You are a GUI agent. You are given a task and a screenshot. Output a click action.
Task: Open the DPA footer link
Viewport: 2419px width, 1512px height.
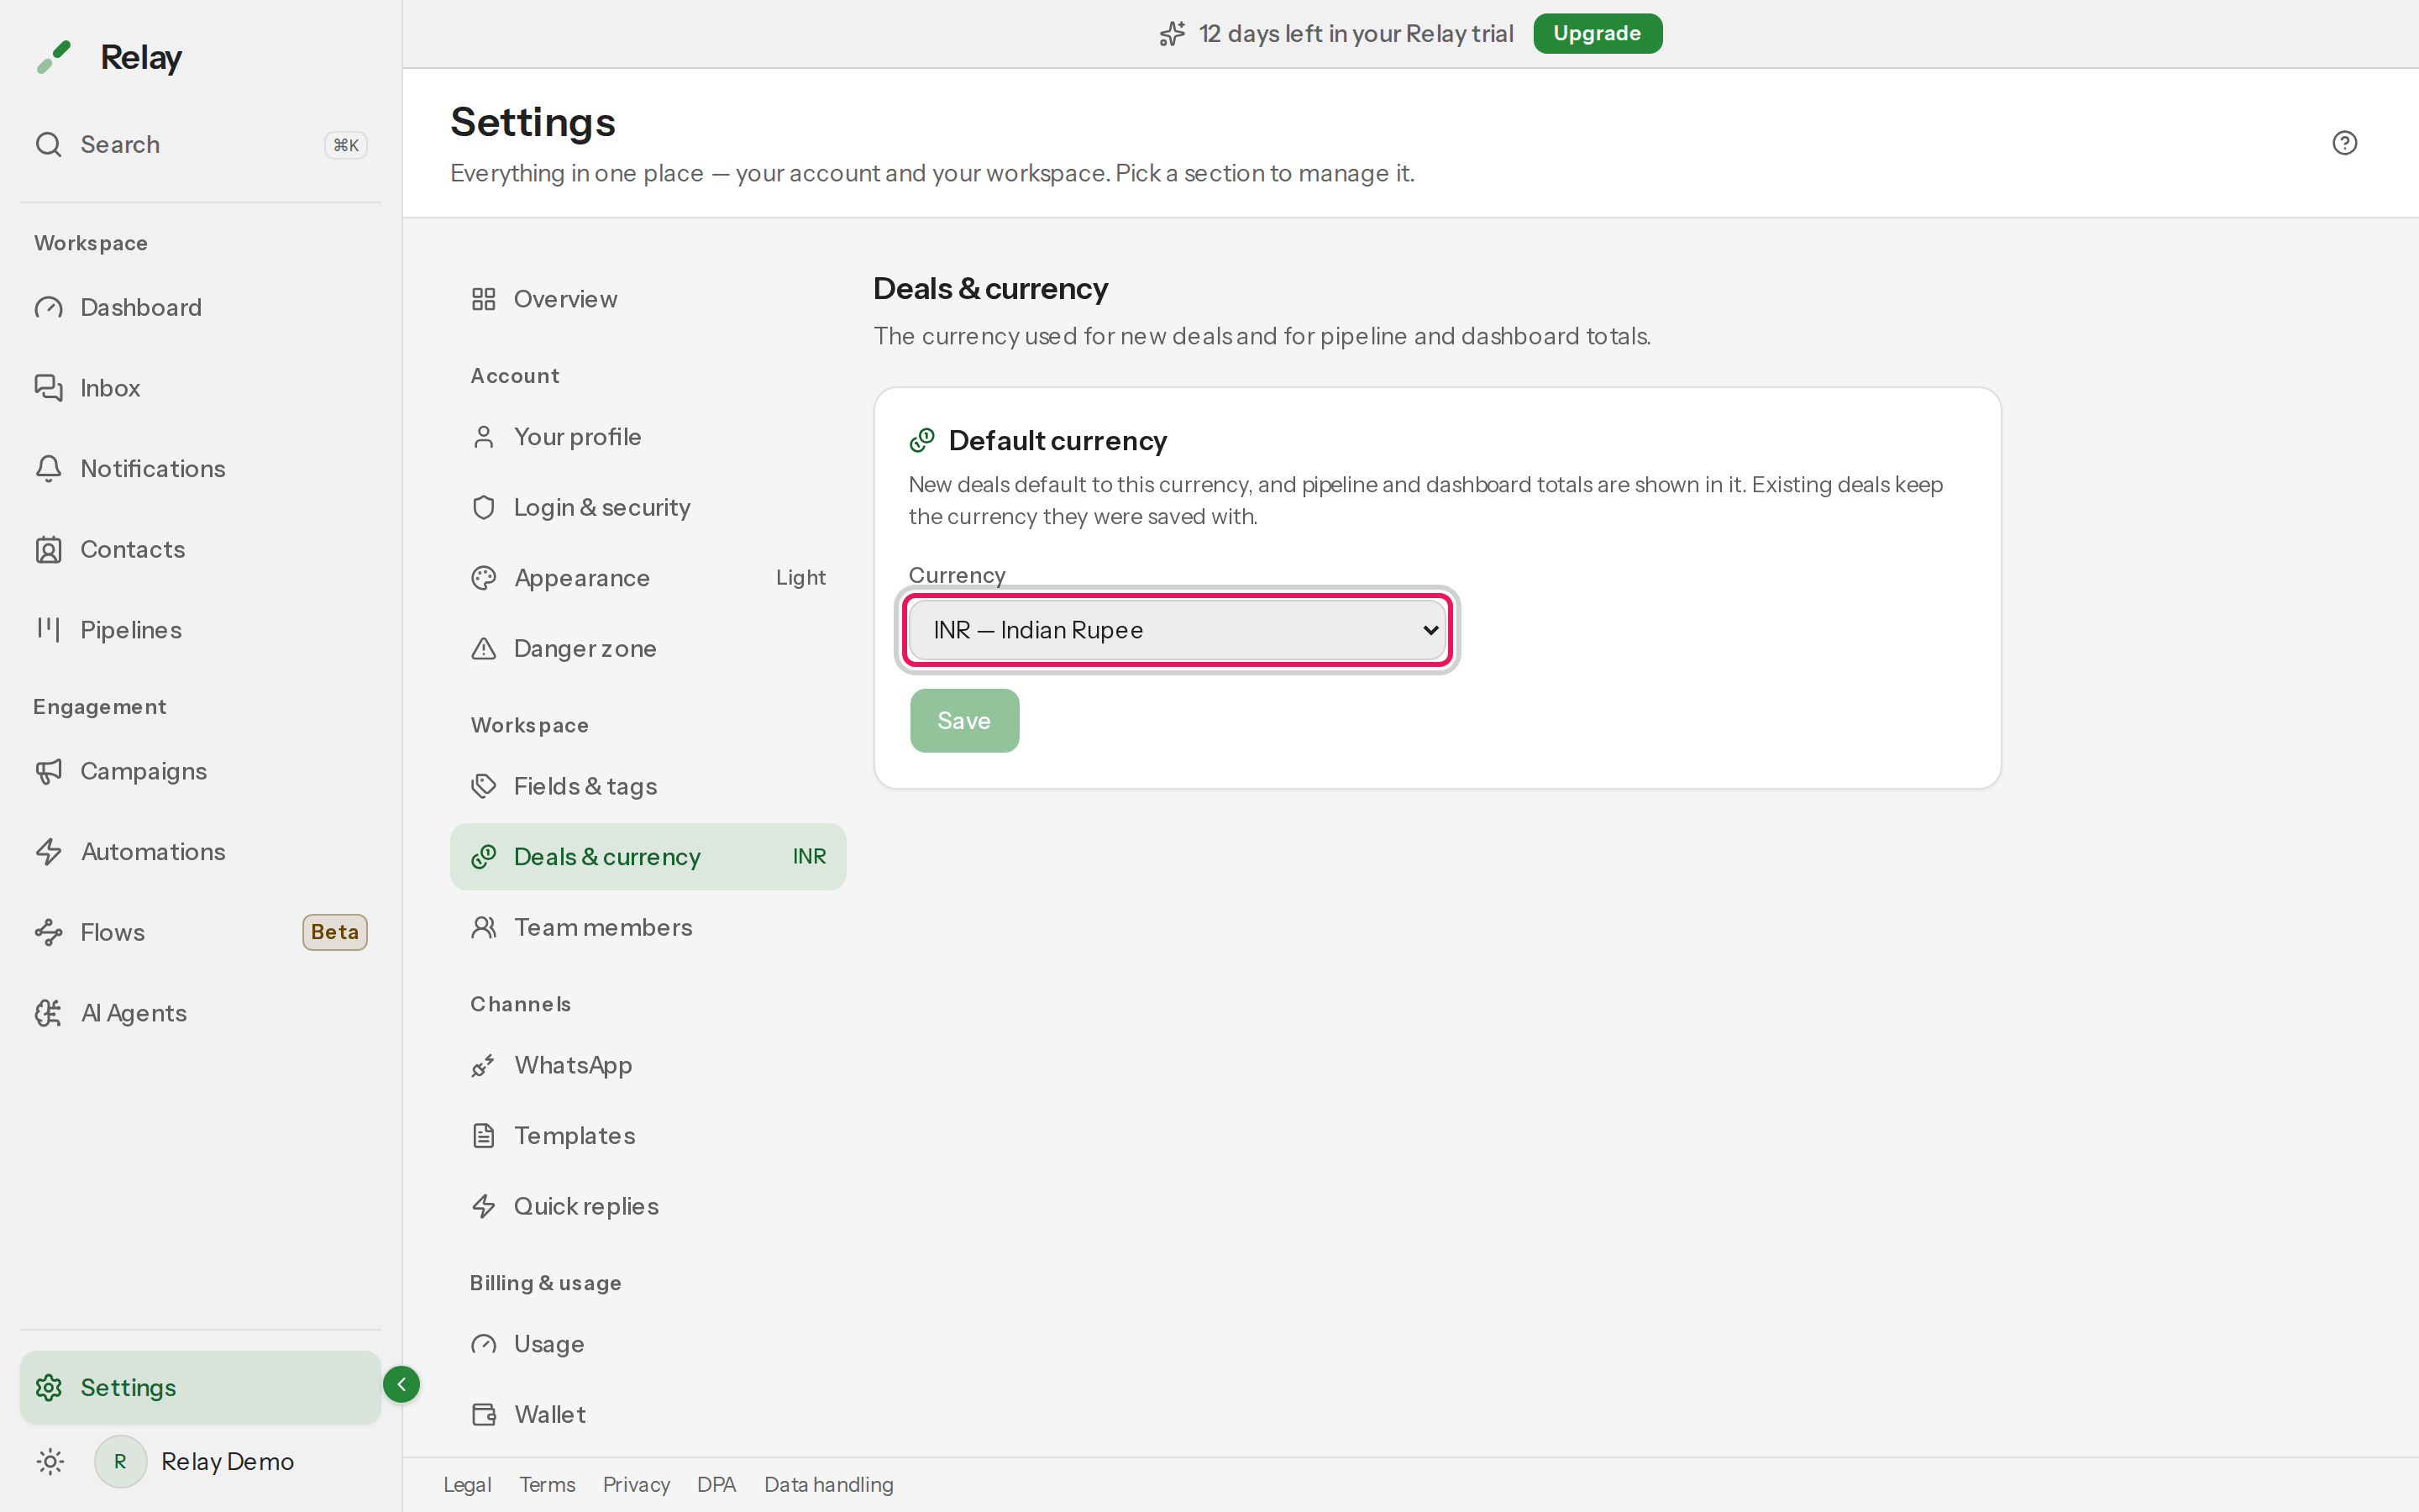[716, 1485]
